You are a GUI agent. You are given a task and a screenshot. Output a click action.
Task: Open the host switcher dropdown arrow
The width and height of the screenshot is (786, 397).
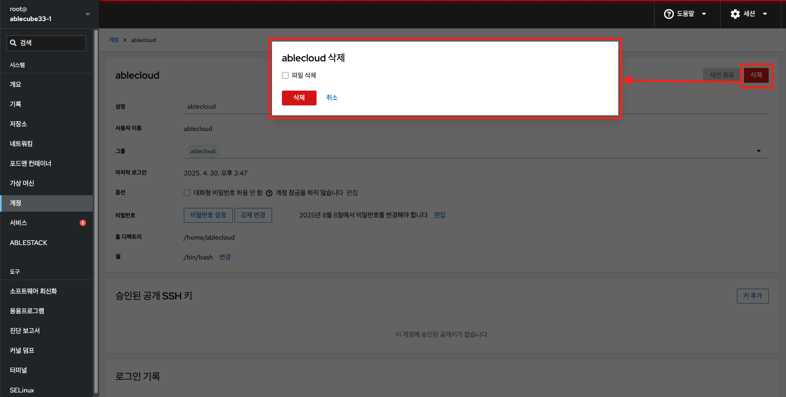(x=87, y=14)
